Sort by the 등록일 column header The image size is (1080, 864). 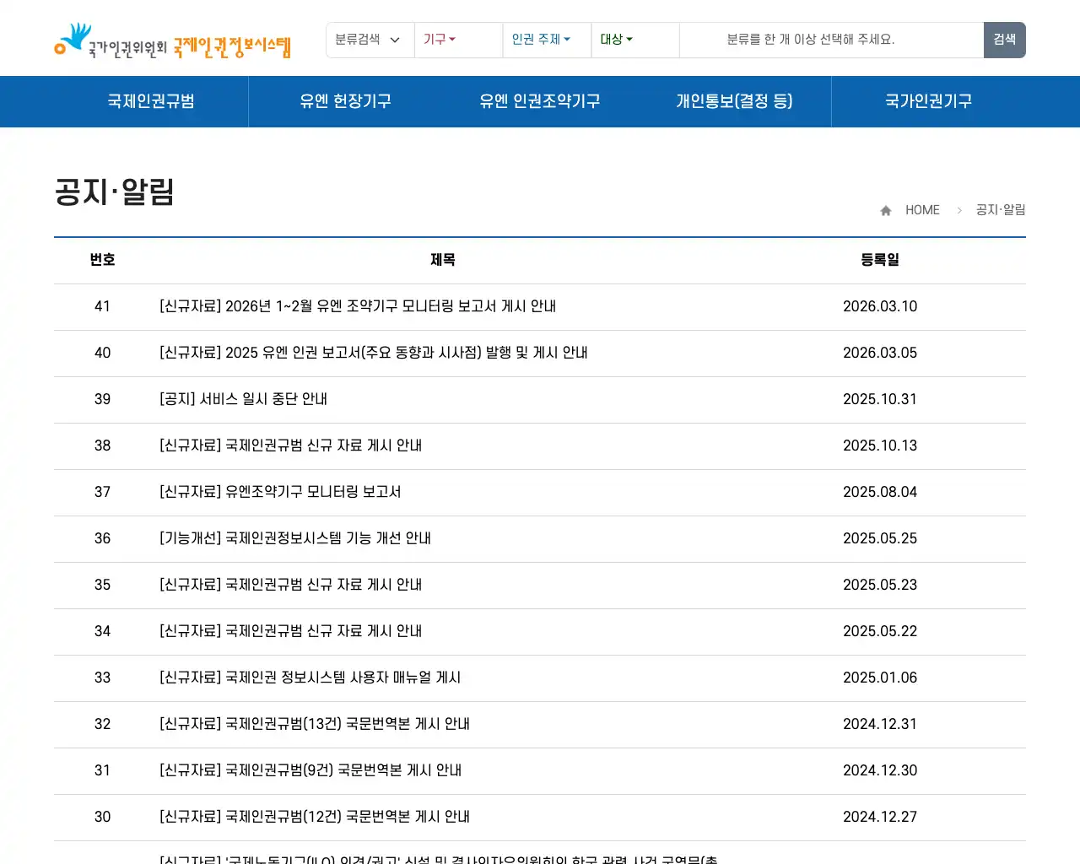click(880, 260)
